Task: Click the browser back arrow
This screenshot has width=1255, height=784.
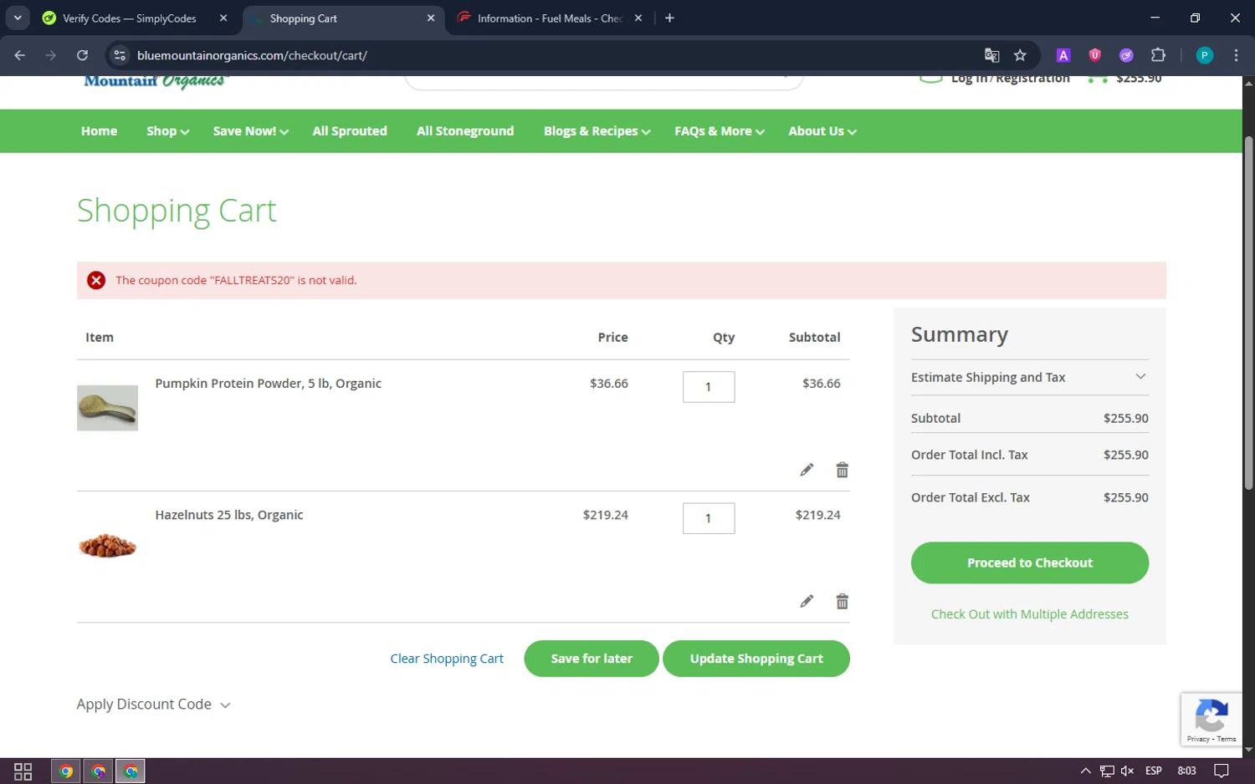Action: point(20,55)
